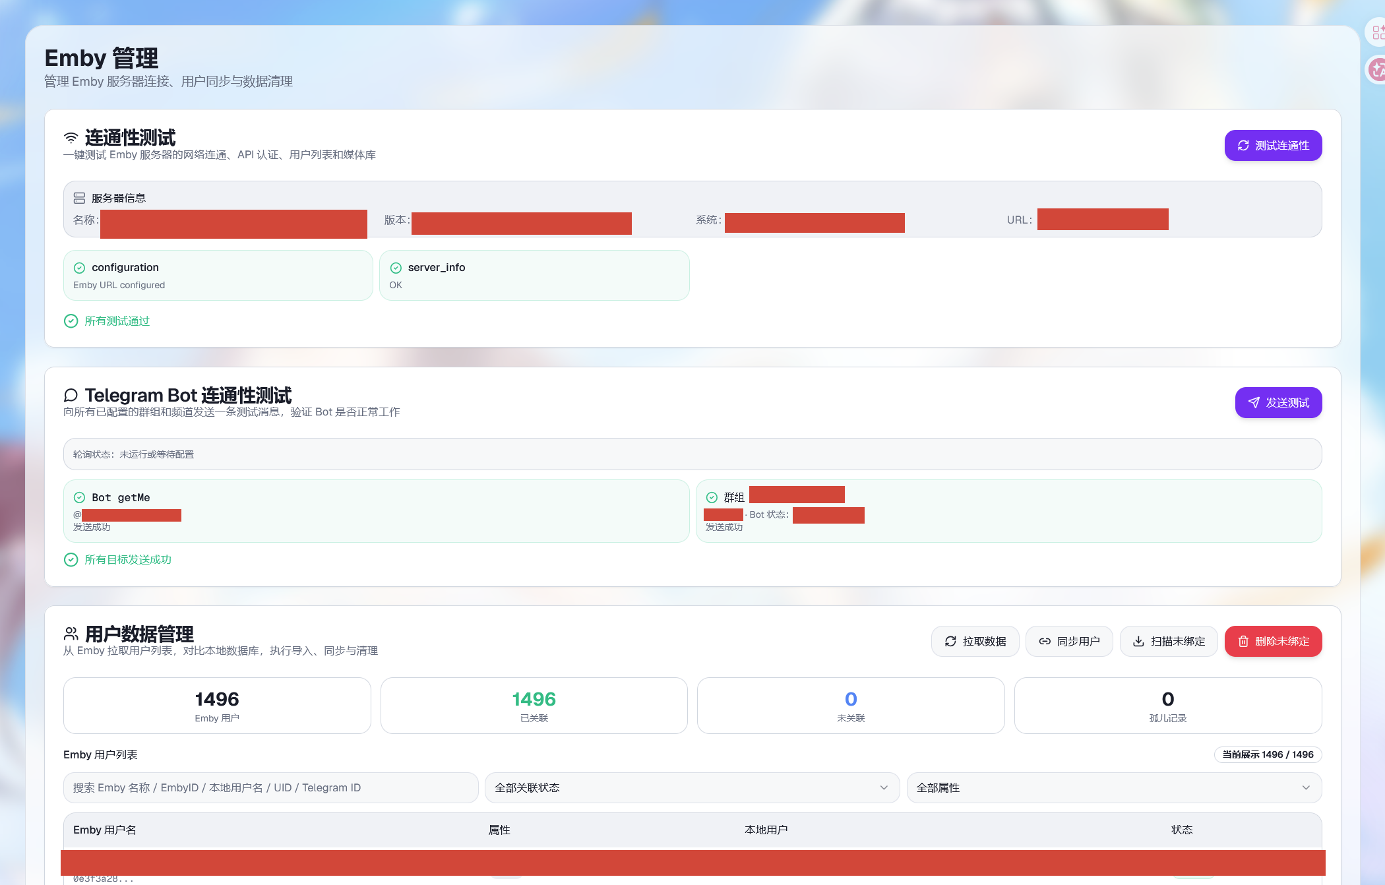Click the red 删除未绑定 button
This screenshot has height=885, width=1385.
pos(1273,641)
